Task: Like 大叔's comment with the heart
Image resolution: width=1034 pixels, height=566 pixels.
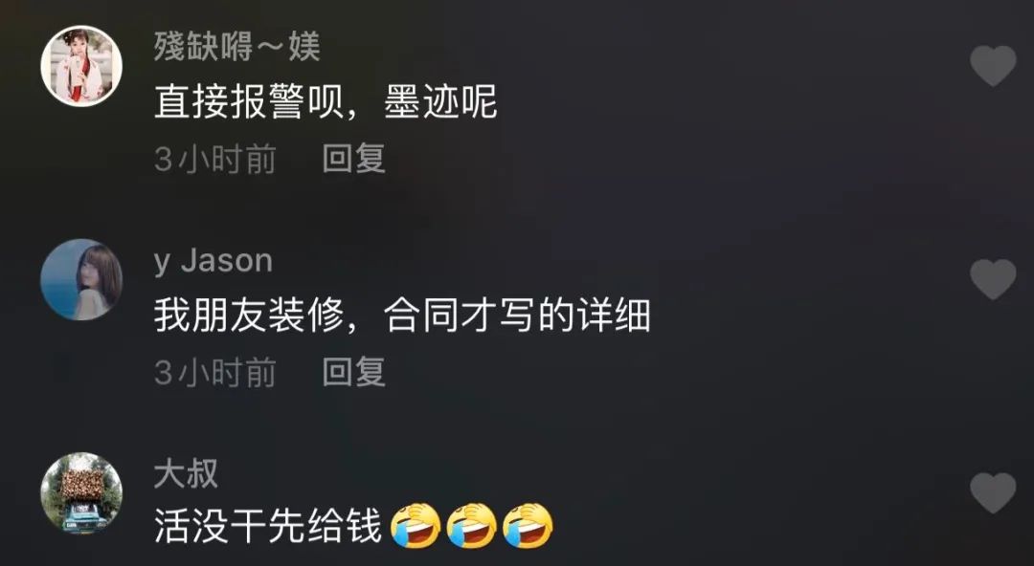Action: 993,493
